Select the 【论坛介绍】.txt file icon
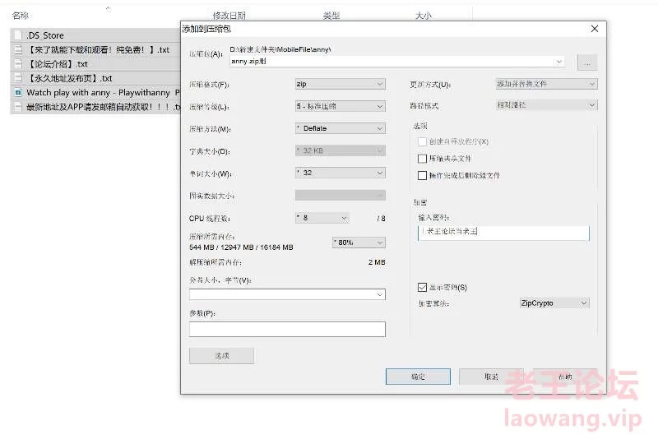 [x=18, y=64]
